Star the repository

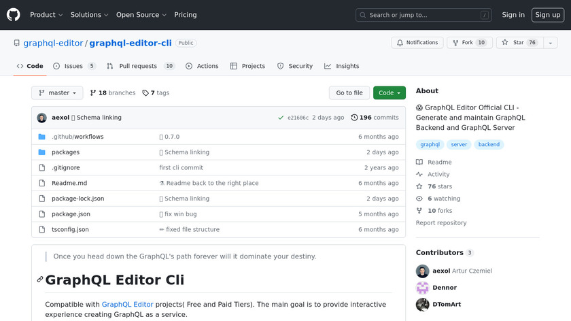(520, 43)
